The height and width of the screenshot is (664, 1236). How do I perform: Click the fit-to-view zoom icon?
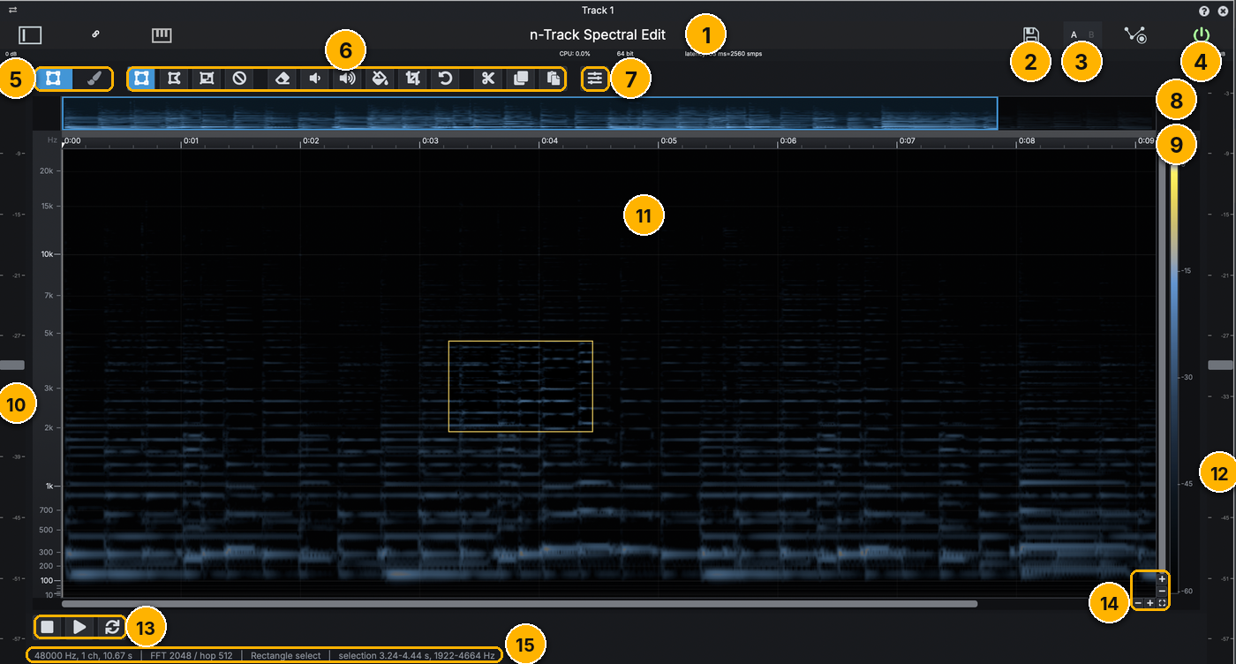(1162, 602)
